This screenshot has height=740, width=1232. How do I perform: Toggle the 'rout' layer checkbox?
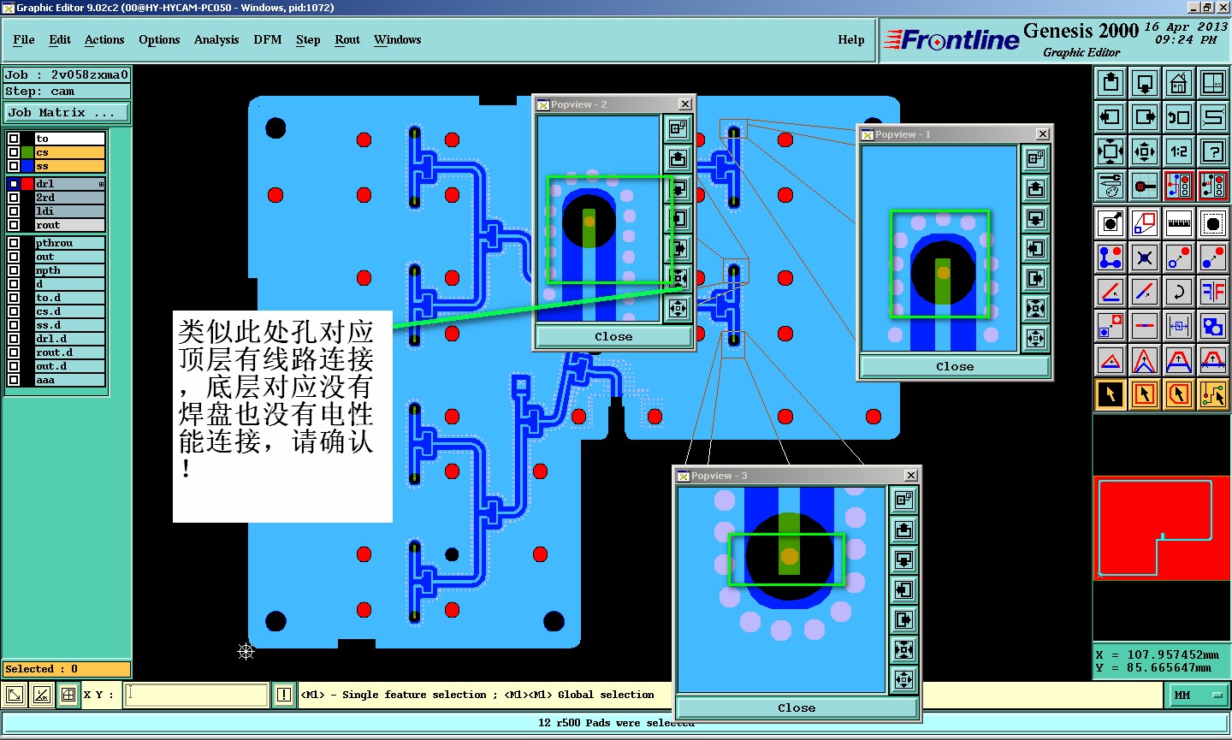(14, 225)
